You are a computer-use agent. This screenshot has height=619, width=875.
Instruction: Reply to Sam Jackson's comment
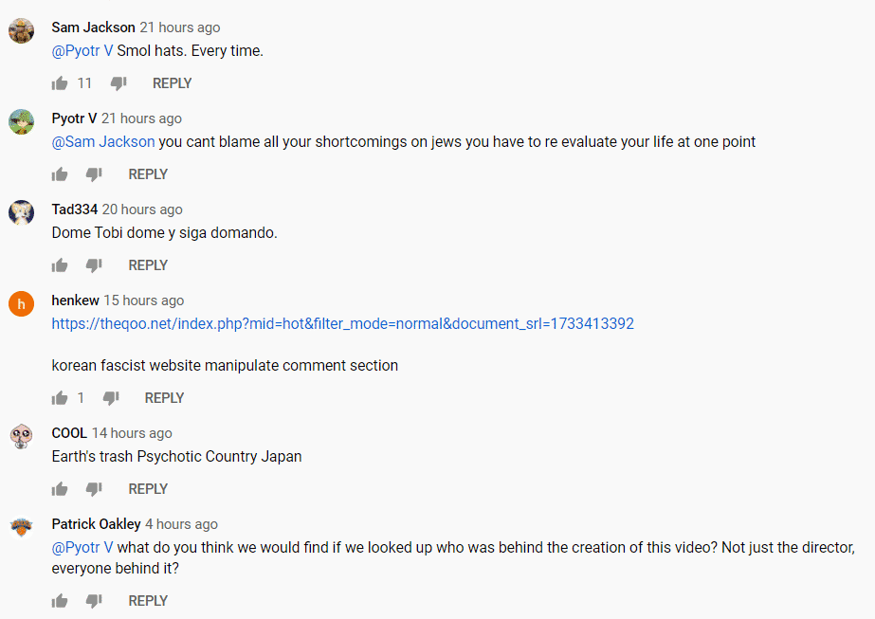172,83
